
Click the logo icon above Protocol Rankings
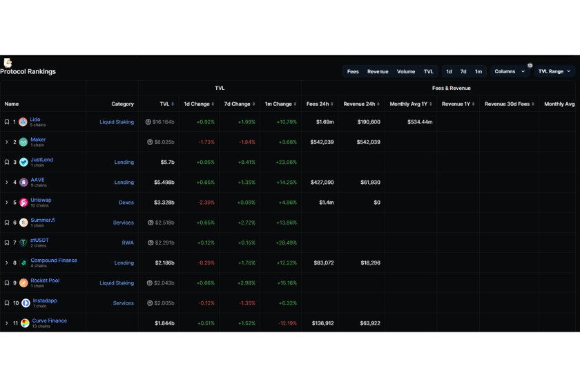[8, 62]
